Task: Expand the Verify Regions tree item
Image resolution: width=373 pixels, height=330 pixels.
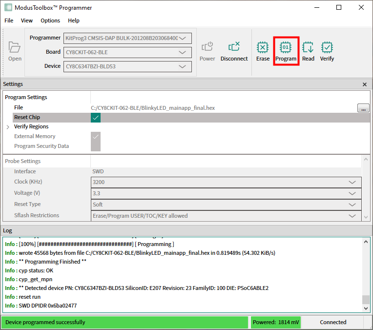Action: [x=8, y=127]
